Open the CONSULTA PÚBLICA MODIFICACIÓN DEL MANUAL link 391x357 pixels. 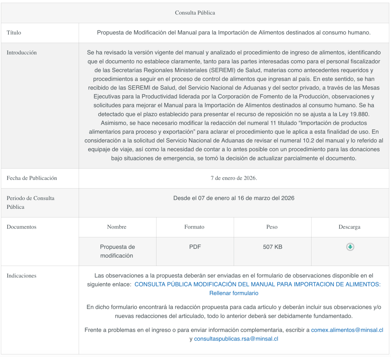click(257, 284)
